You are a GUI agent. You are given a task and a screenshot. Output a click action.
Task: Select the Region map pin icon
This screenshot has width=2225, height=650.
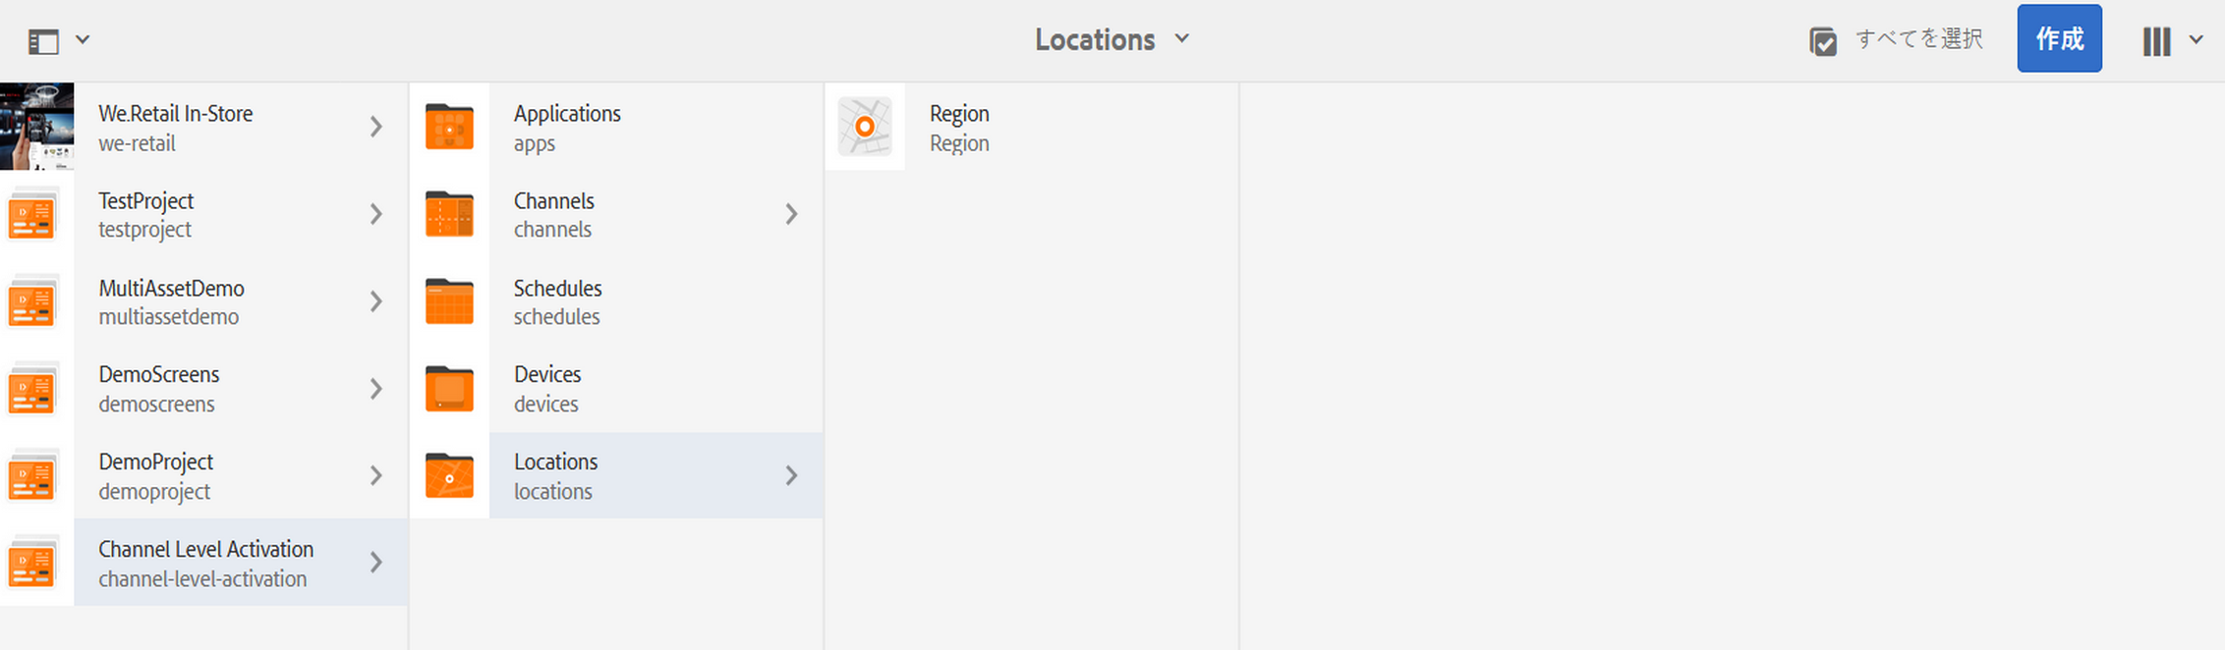[865, 127]
